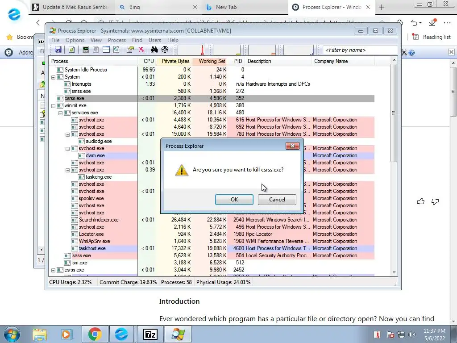The width and height of the screenshot is (457, 343).
Task: Close the kill confirmation dialog
Action: (x=292, y=146)
